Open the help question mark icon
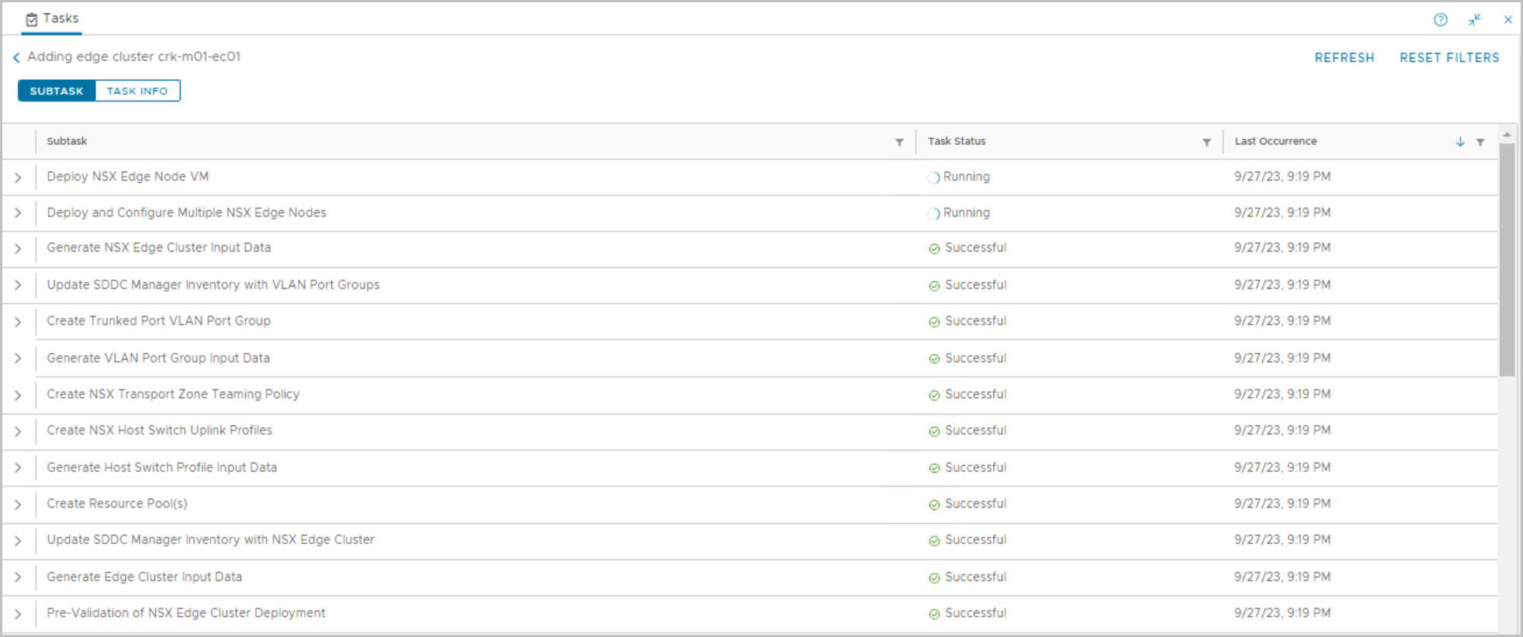Image resolution: width=1523 pixels, height=637 pixels. (1440, 20)
